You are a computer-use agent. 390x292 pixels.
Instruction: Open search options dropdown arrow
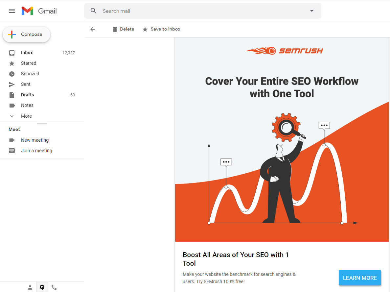click(311, 11)
